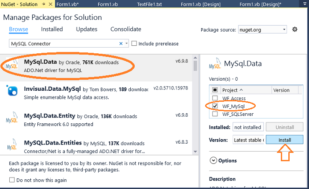The width and height of the screenshot is (309, 189).
Task: Expand the Options section chevron
Action: click(x=213, y=160)
